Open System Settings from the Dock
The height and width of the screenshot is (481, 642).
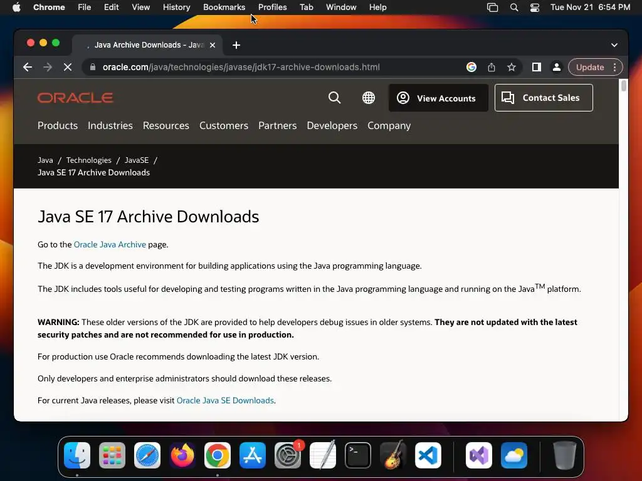tap(287, 455)
